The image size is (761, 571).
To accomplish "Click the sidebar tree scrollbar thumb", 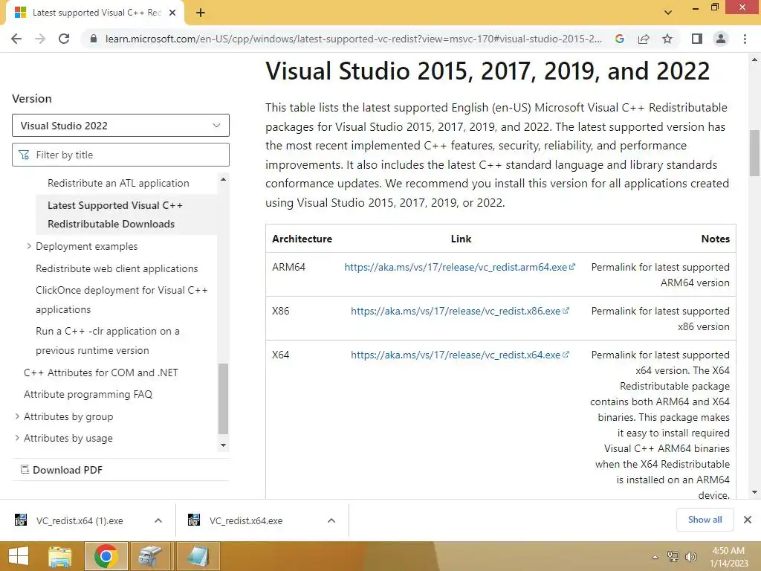I will pyautogui.click(x=223, y=399).
